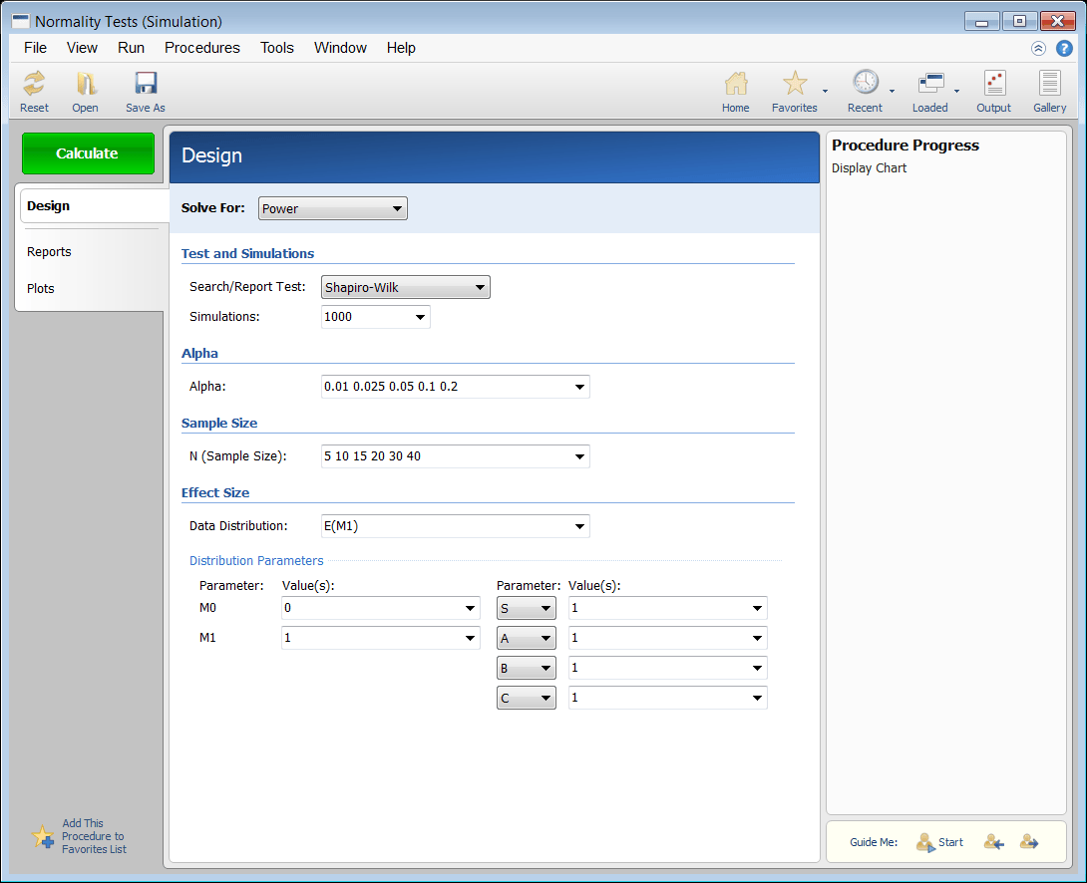This screenshot has height=883, width=1087.
Task: Click the green Calculate button
Action: pyautogui.click(x=88, y=153)
